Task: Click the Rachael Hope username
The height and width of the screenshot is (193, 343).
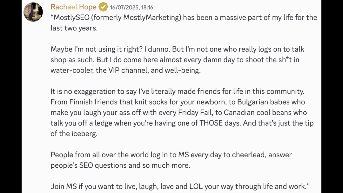Action: tap(73, 7)
